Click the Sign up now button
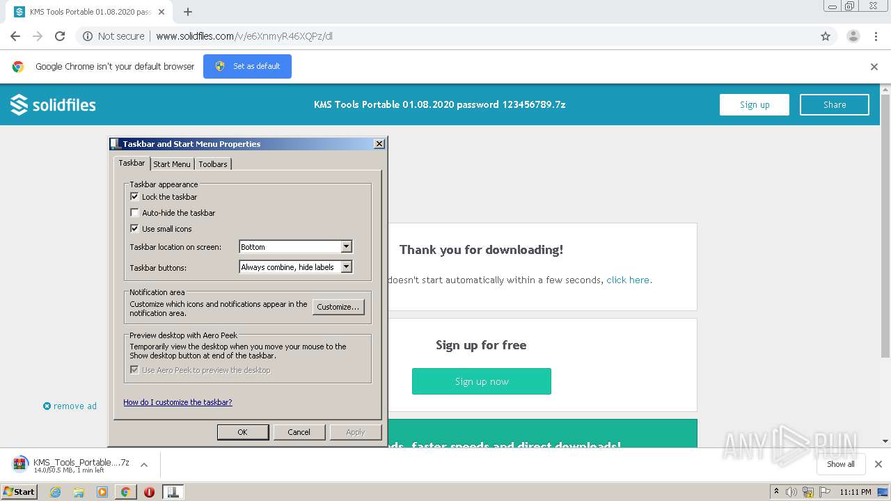Screen dimensions: 891x501 pyautogui.click(x=482, y=381)
